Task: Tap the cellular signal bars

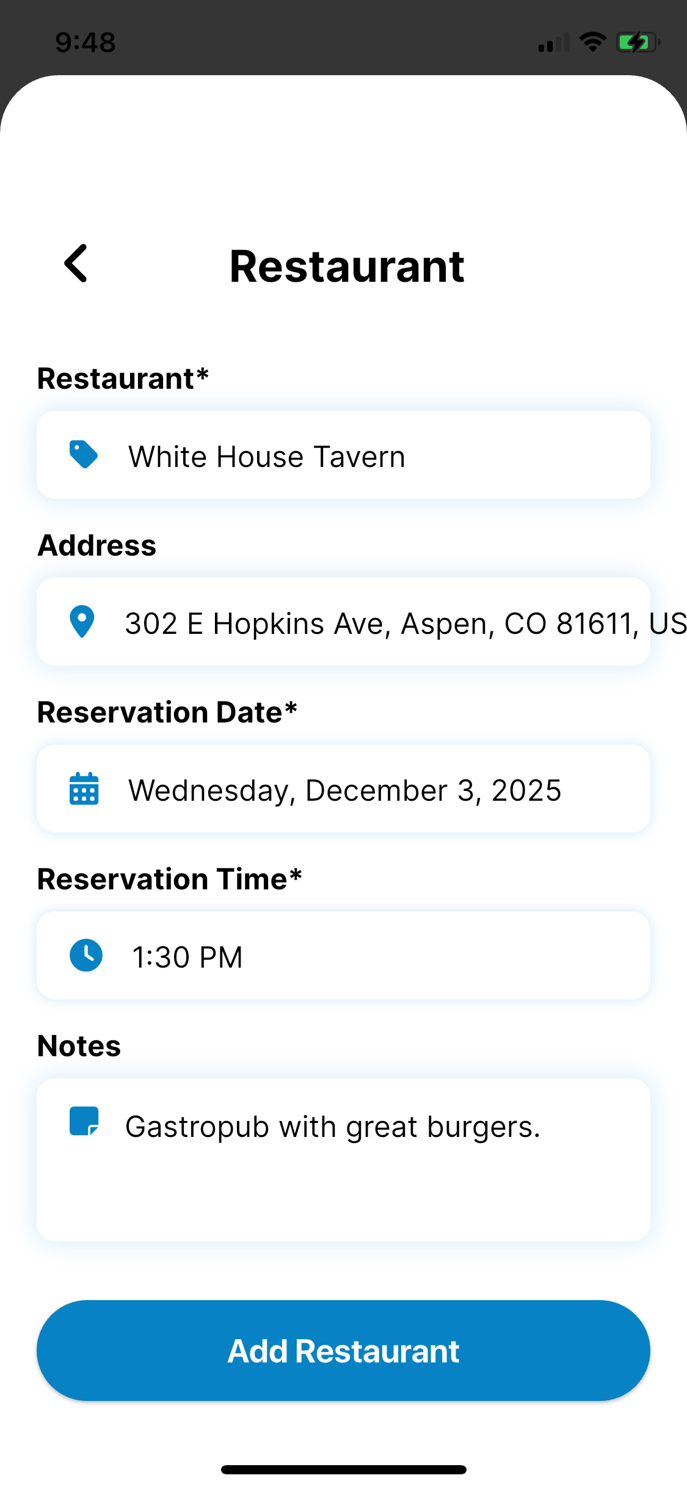Action: click(554, 43)
